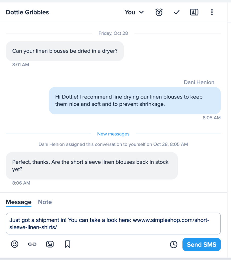
Task: Click inside the message compose field
Action: (113, 223)
